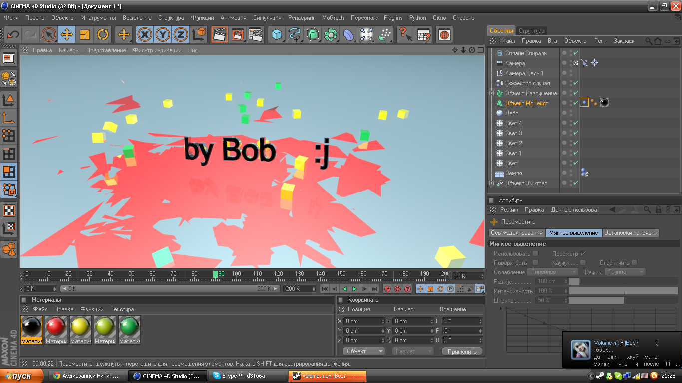Adjust the Ширина slider

[x=624, y=300]
